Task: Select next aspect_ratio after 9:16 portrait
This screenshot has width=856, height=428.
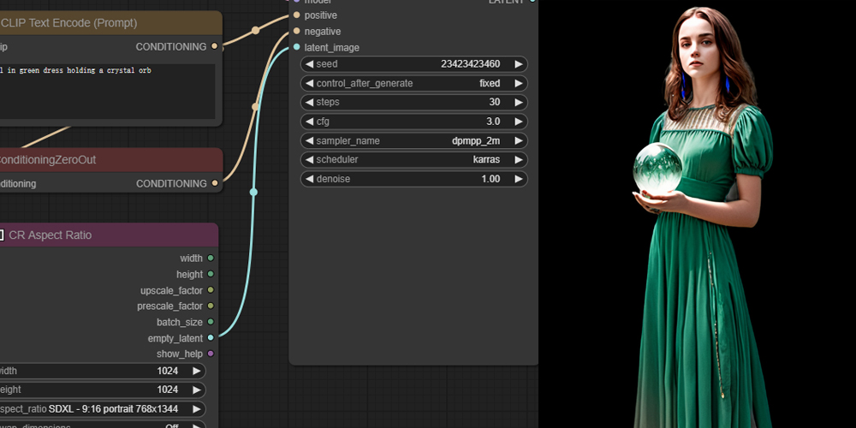Action: 197,409
